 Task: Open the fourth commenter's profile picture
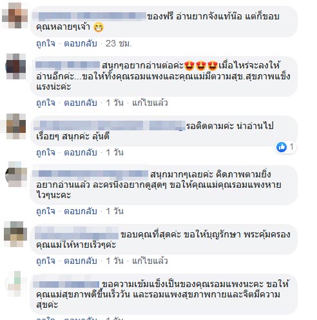tap(16, 174)
